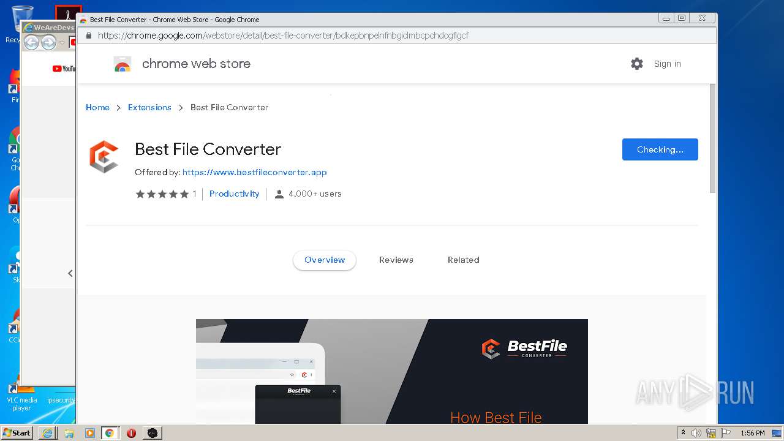
Task: Open Windows Explorer folder on taskbar
Action: (x=69, y=433)
